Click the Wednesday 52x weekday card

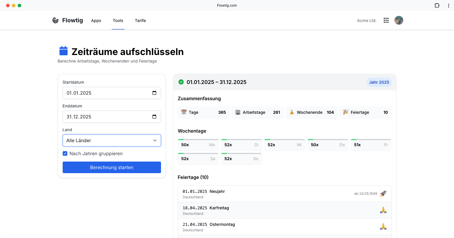point(285,145)
